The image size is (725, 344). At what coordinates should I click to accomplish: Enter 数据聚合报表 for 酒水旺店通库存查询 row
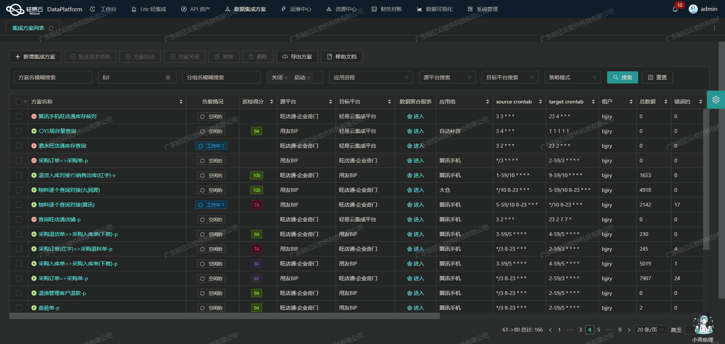point(415,146)
